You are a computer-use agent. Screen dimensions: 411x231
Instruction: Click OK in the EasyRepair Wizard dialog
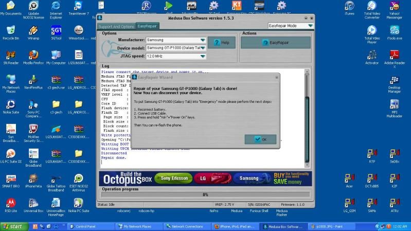tap(260, 139)
